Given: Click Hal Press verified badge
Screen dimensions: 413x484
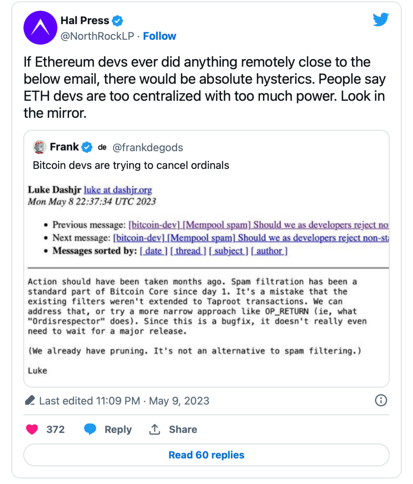Looking at the screenshot, I should [117, 21].
